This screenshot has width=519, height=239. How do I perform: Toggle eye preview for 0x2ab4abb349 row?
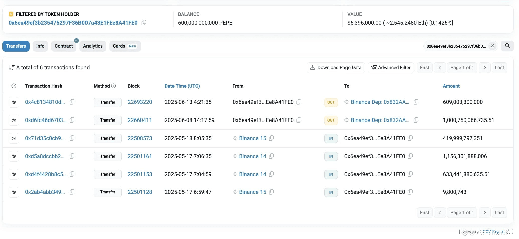(x=14, y=192)
